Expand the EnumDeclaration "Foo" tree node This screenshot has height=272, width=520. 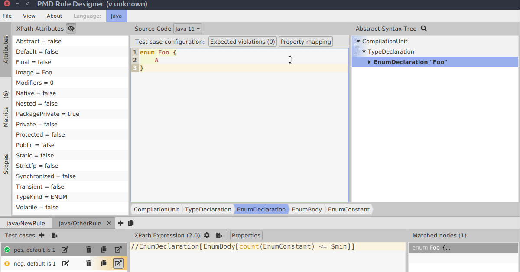coord(370,62)
